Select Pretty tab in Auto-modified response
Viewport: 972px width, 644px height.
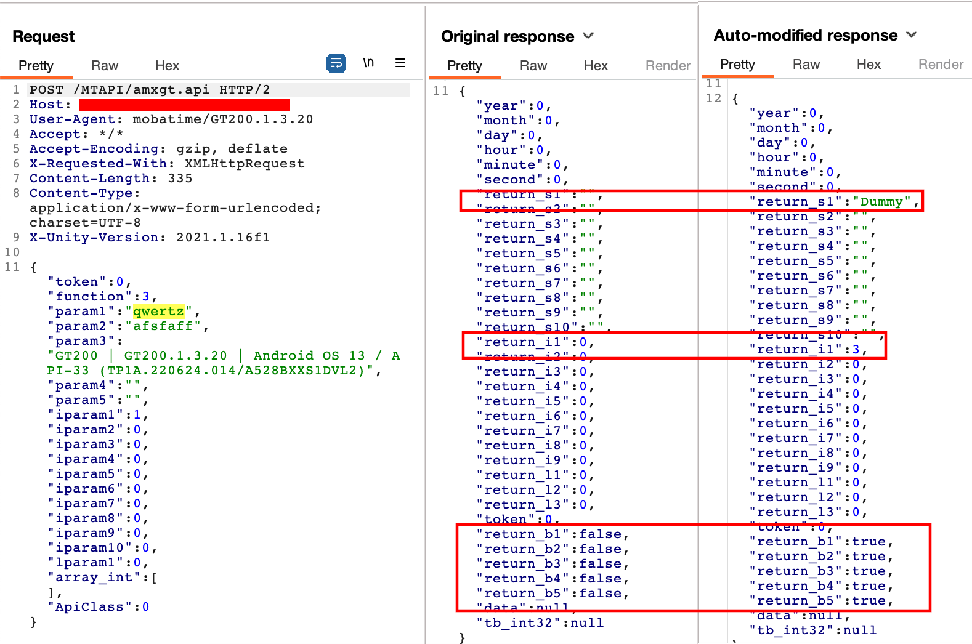737,64
